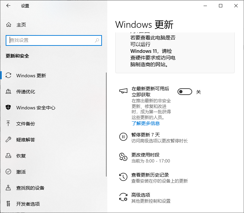Click the back arrow icon
The height and width of the screenshot is (213, 244).
tap(8, 6)
